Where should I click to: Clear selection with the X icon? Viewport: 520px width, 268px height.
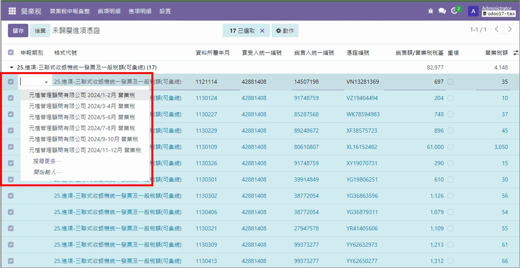pyautogui.click(x=262, y=31)
